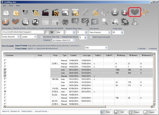Screen dimensions: 159x115
Task: Open the File menu
Action: click(x=5, y=6)
